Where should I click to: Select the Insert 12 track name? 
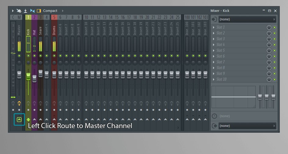98,29
